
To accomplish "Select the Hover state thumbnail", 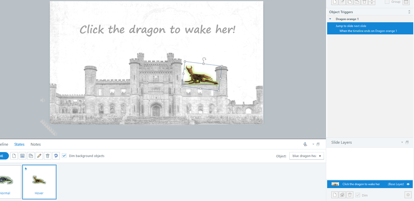I will (x=39, y=182).
